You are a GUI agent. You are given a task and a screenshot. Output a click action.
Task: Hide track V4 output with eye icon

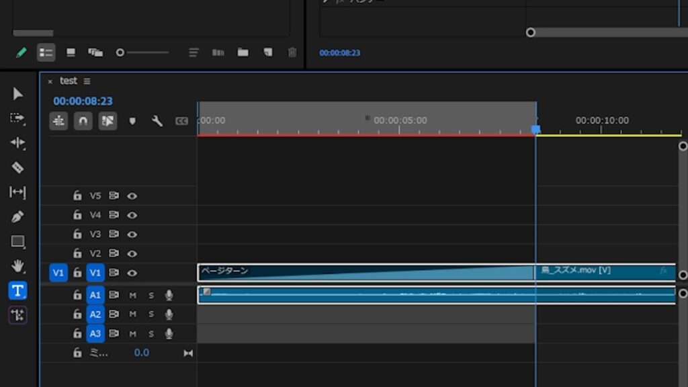[132, 216]
